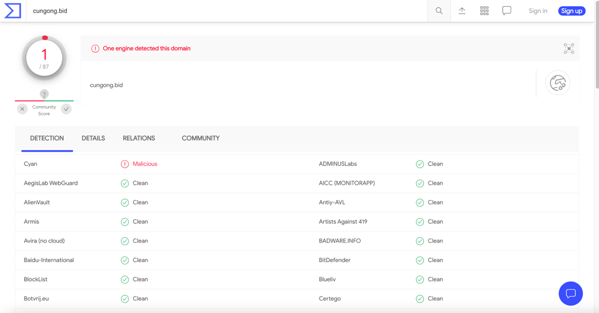The height and width of the screenshot is (313, 599).
Task: Switch to the RELATIONS tab
Action: [139, 138]
